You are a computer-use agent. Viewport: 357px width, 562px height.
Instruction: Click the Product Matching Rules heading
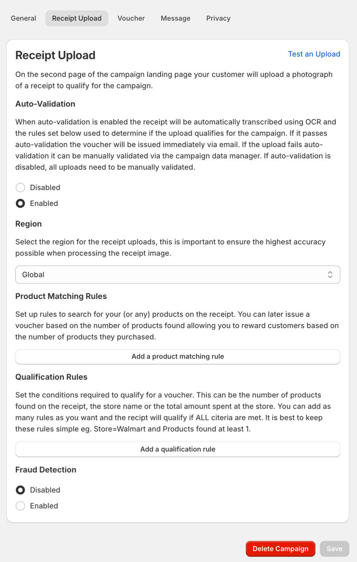click(x=61, y=296)
